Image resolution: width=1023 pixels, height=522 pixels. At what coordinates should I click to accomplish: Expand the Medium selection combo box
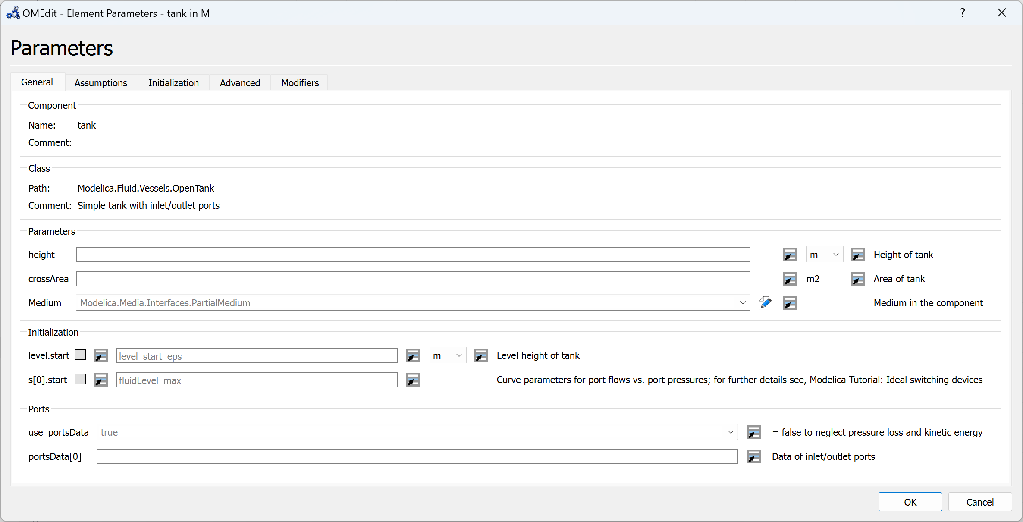tap(742, 303)
